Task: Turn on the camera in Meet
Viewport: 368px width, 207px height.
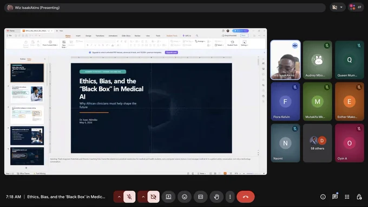Action: 154,197
